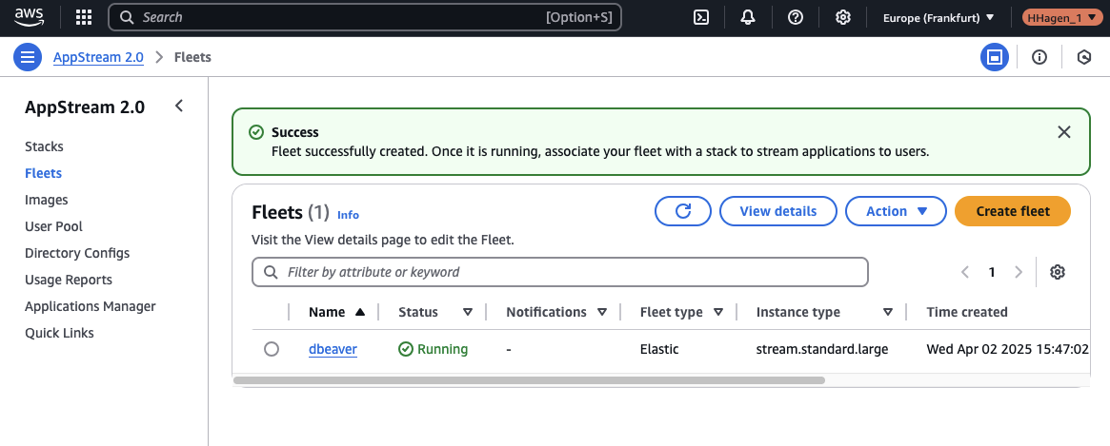Focus the fleet filter search field
The height and width of the screenshot is (446, 1110).
pos(572,272)
